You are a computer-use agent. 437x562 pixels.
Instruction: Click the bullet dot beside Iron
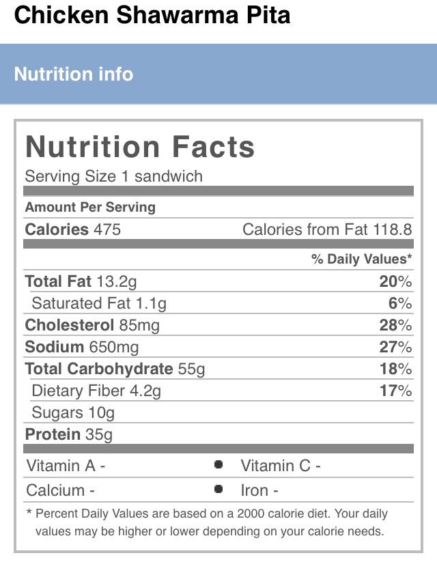(218, 489)
